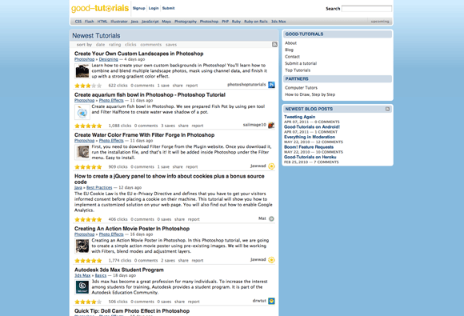Rate Autodesk 3ds Max Student Program stars
The image size is (464, 316).
88,302
